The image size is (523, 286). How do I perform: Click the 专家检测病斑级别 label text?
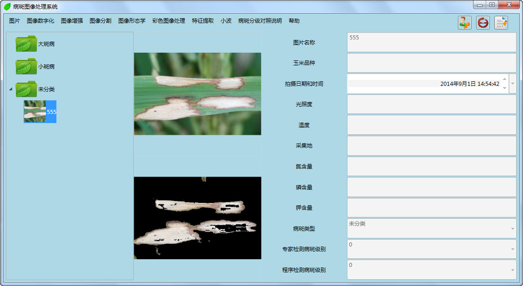pos(304,249)
